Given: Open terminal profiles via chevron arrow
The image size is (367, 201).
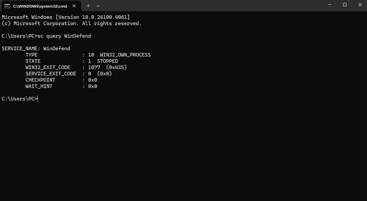Looking at the screenshot, I should coord(98,6).
